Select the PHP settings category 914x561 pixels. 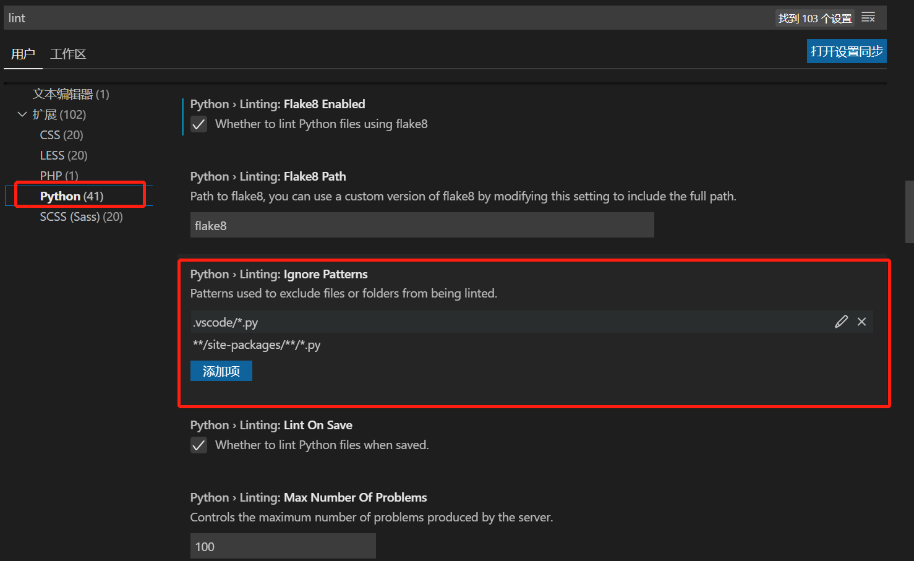pyautogui.click(x=59, y=175)
